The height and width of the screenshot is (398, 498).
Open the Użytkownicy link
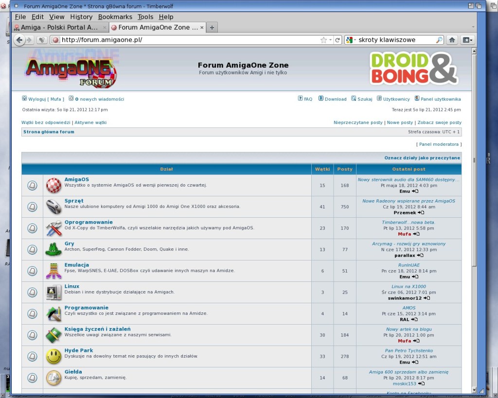tap(396, 99)
